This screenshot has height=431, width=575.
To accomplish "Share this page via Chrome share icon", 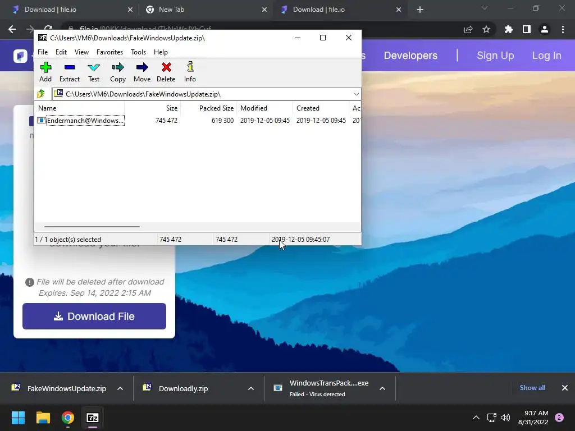I will click(468, 29).
